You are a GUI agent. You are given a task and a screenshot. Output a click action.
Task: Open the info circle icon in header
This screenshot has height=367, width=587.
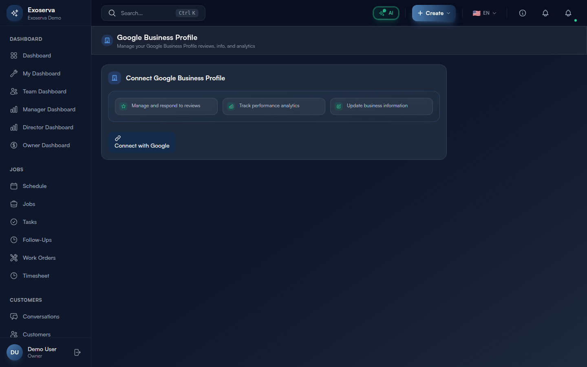(522, 13)
